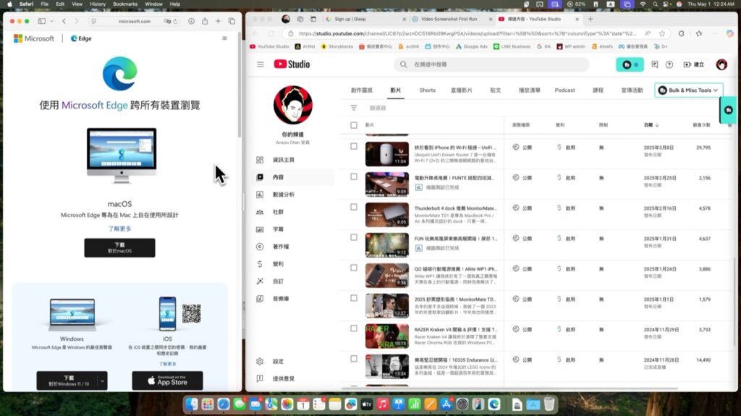Expand Windows download options arrow in Safari
The height and width of the screenshot is (416, 741).
(102, 381)
